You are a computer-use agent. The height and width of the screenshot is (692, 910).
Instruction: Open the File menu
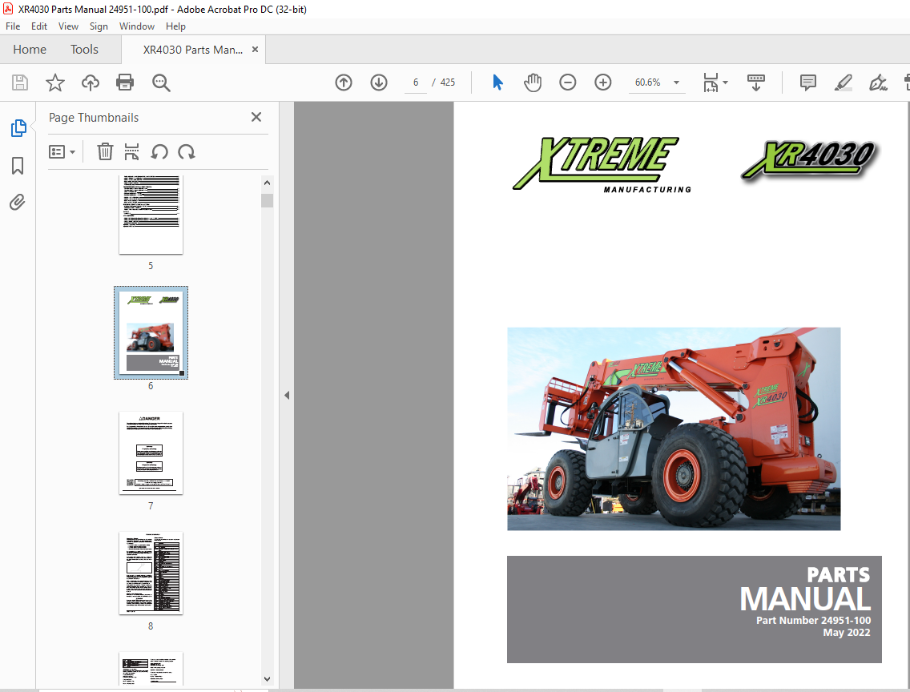click(x=13, y=26)
